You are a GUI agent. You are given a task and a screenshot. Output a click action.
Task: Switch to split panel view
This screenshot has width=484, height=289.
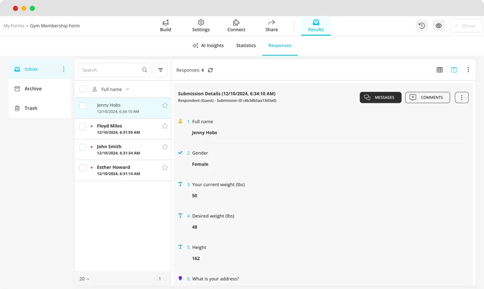point(454,70)
